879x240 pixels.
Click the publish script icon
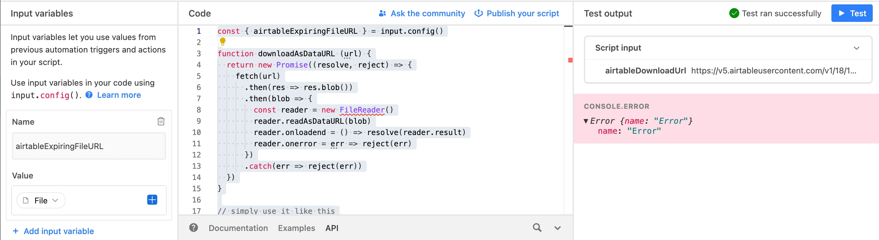coord(478,13)
